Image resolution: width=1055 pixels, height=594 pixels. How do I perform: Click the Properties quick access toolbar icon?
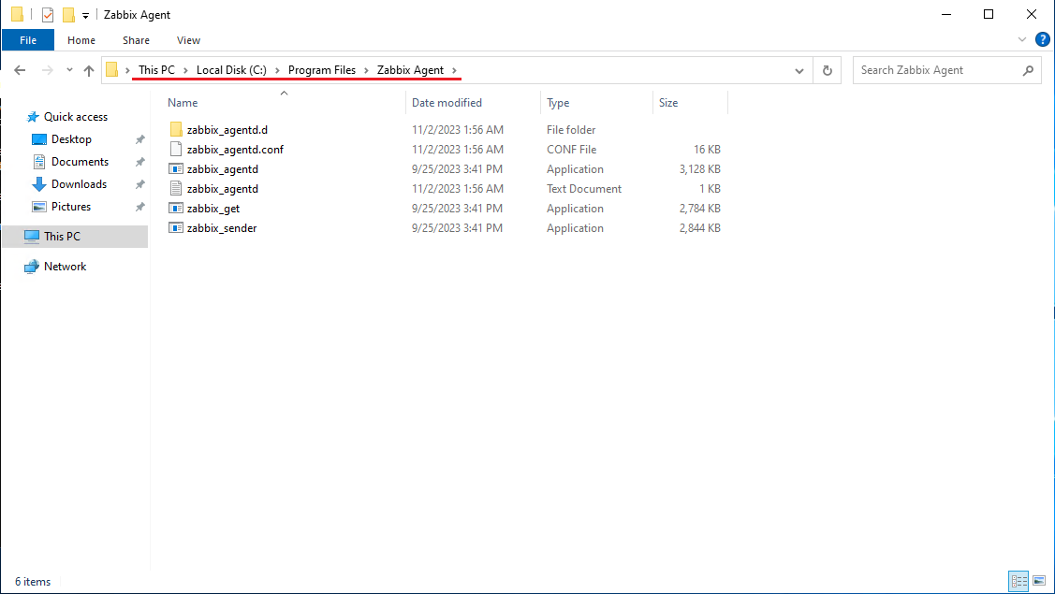tap(47, 14)
